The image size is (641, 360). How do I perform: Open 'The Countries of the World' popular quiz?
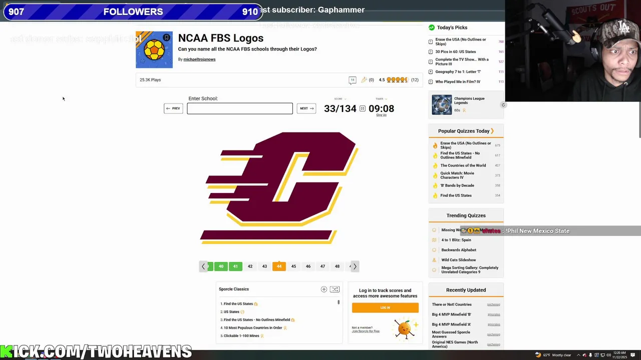pyautogui.click(x=463, y=165)
